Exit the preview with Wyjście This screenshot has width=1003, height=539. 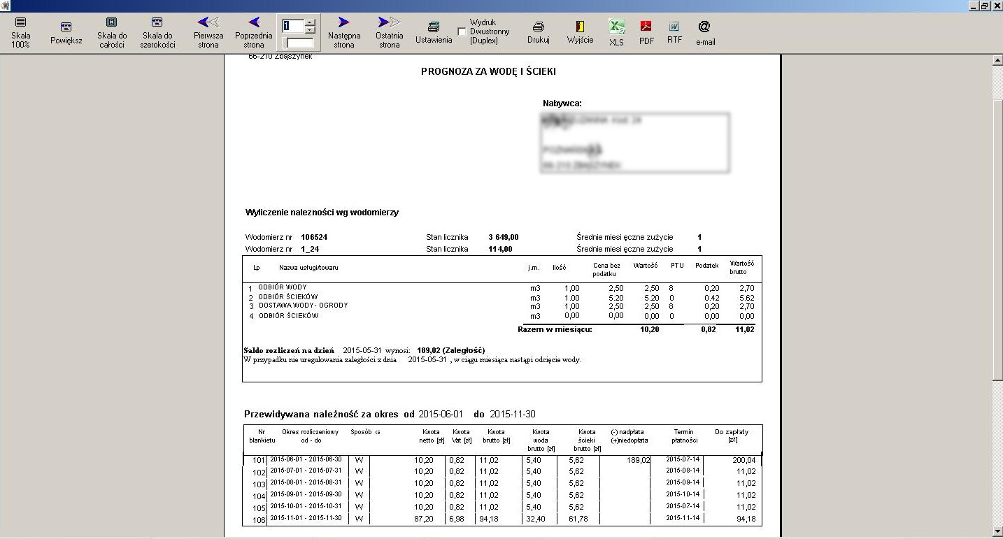(580, 33)
